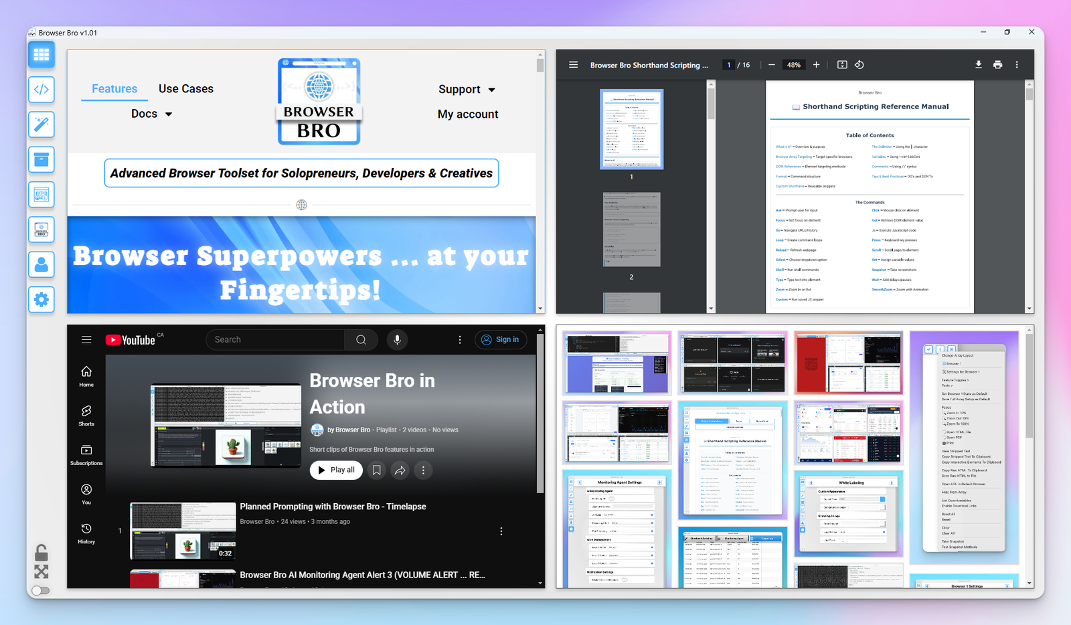This screenshot has height=625, width=1071.
Task: Click the expand arrows fullscreen icon
Action: 42,571
